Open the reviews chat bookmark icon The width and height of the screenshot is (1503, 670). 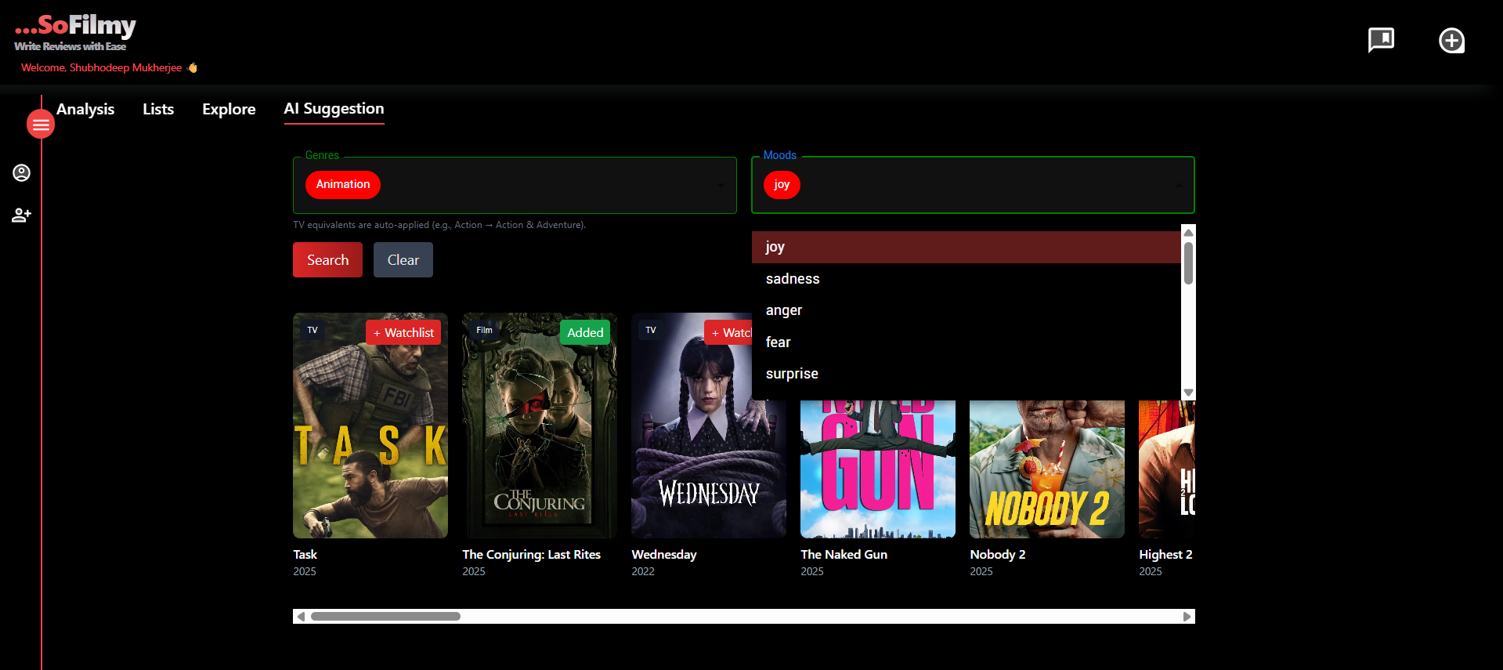(1381, 40)
